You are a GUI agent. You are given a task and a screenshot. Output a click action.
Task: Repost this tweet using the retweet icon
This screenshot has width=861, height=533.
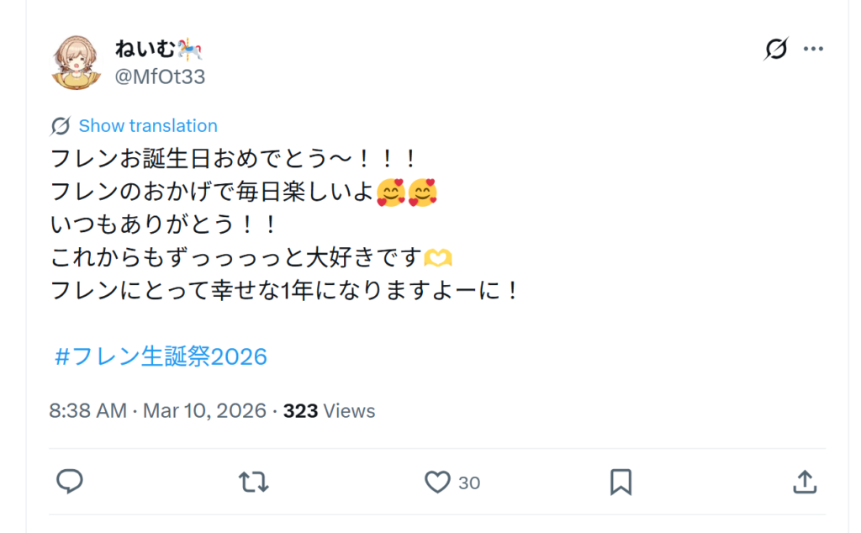pos(253,482)
